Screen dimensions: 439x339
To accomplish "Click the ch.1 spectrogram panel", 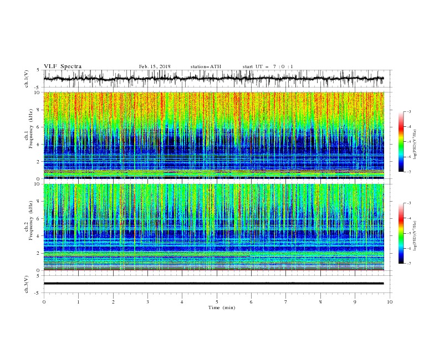I will point(214,135).
